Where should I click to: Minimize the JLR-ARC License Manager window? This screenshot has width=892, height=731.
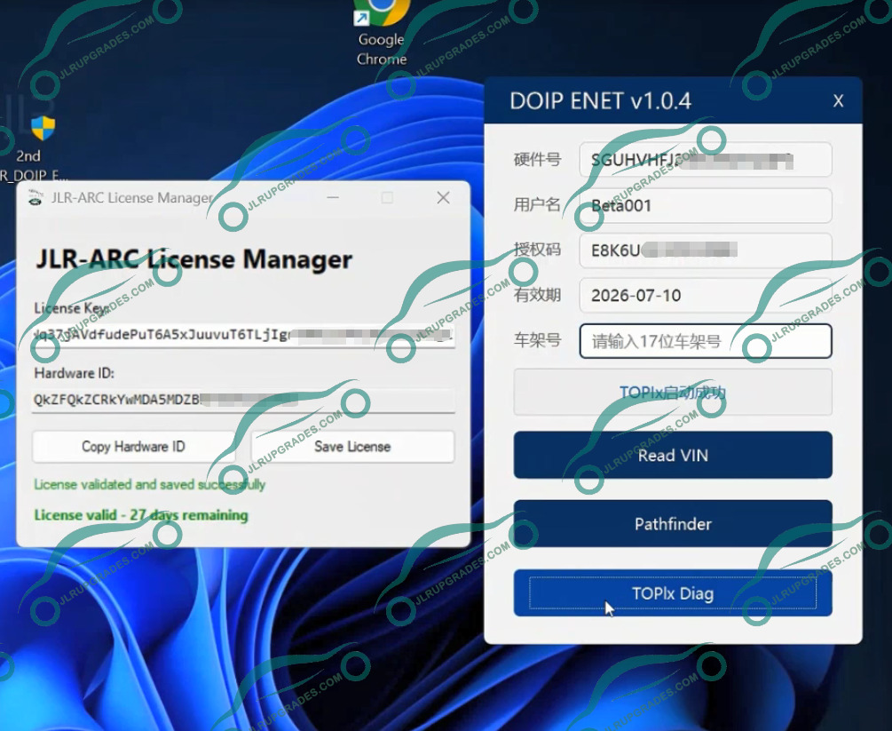point(334,197)
